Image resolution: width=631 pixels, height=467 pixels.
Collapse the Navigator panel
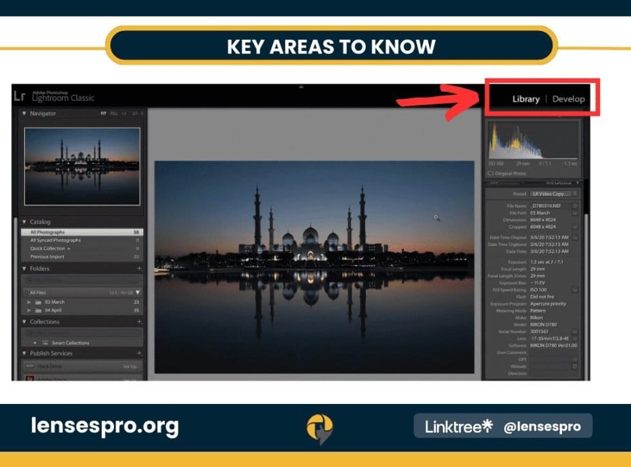point(25,113)
